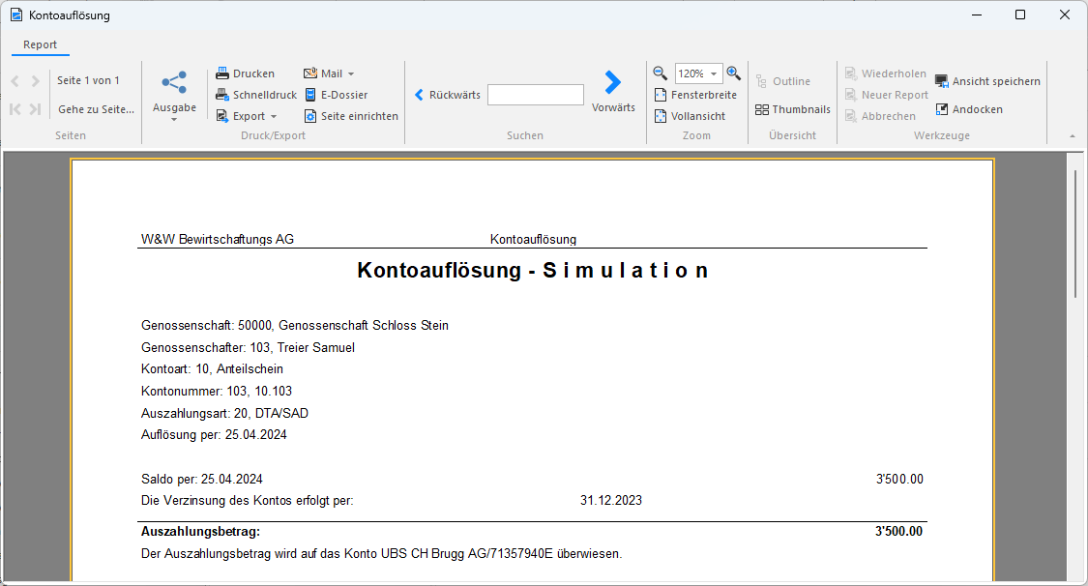The width and height of the screenshot is (1088, 586).
Task: Click W&W Bewirtschaftungs AG header text
Action: (x=218, y=239)
